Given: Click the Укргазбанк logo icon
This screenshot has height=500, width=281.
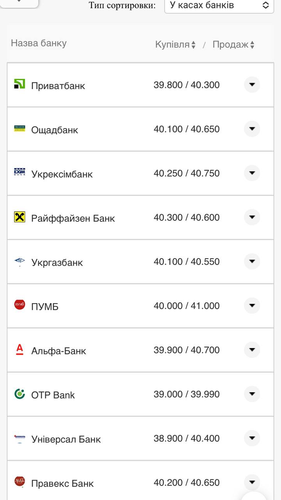Looking at the screenshot, I should pyautogui.click(x=20, y=261).
